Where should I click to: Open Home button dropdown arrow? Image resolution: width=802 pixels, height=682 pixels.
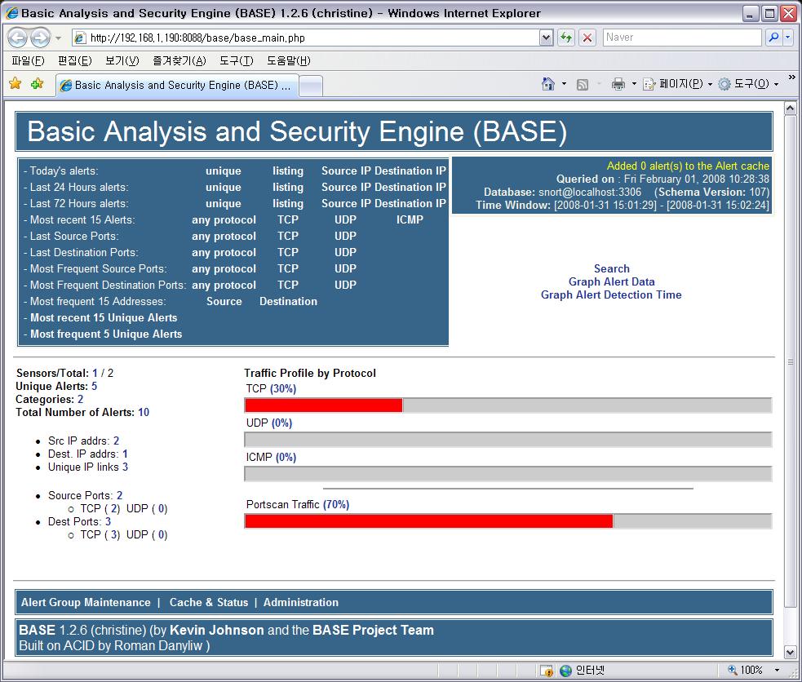(564, 84)
